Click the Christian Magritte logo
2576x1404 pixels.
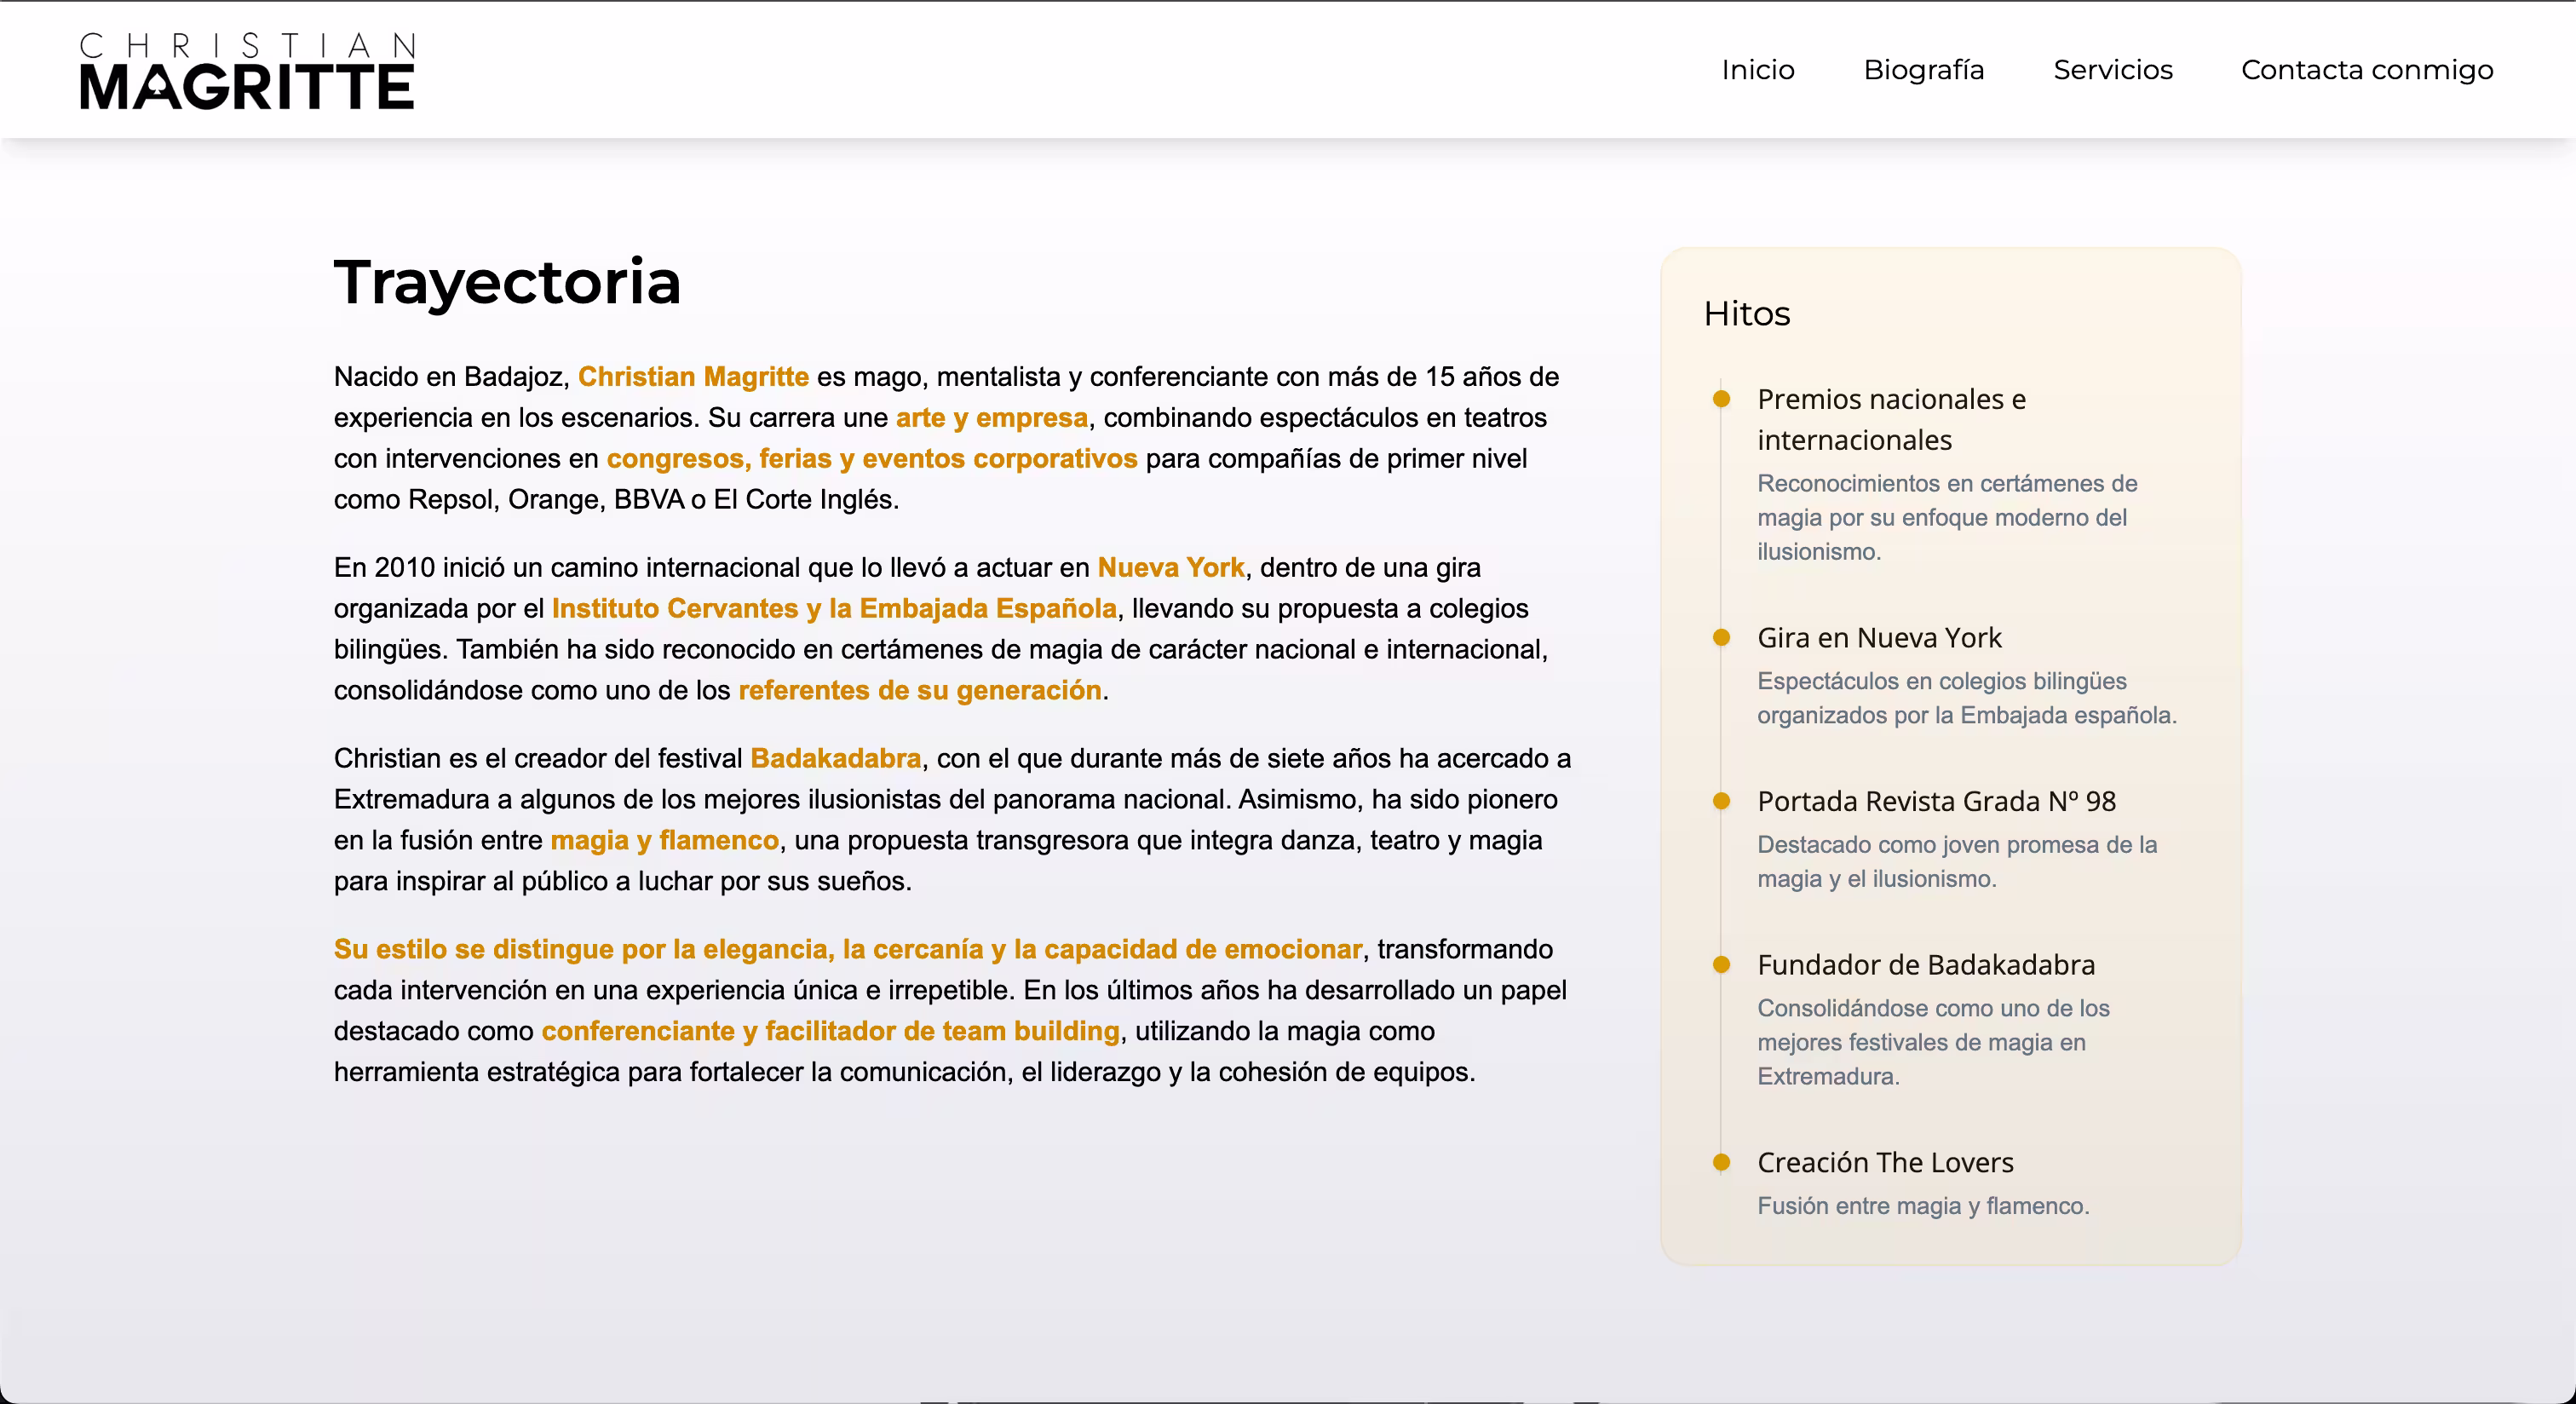coord(247,71)
